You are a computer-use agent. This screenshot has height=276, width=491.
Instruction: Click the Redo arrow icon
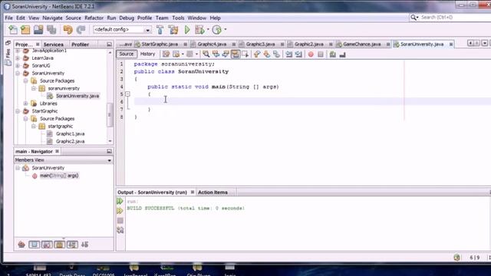pos(81,30)
